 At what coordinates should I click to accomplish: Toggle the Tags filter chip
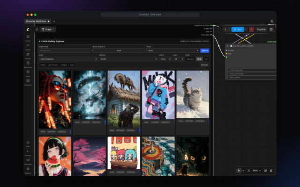[x=72, y=65]
